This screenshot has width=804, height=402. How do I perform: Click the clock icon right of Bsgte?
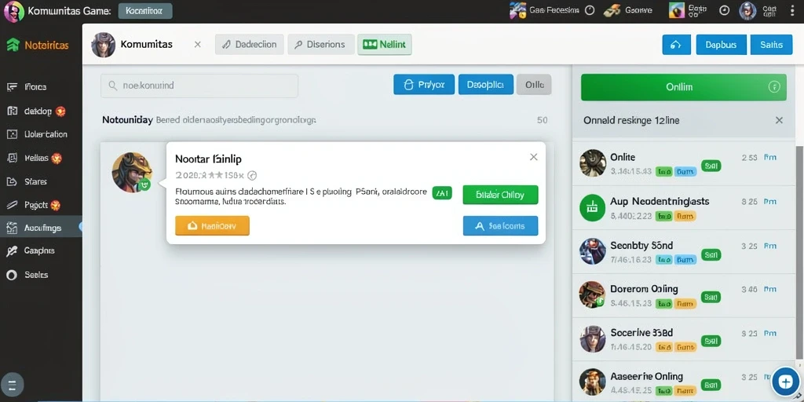pyautogui.click(x=725, y=10)
